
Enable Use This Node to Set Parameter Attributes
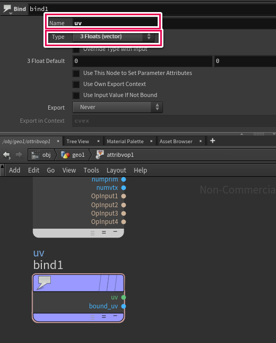76,73
